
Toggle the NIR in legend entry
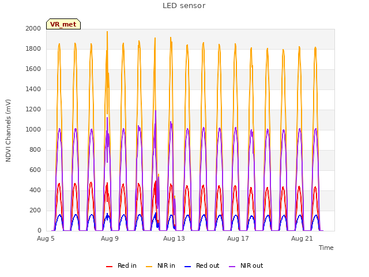[x=160, y=265]
